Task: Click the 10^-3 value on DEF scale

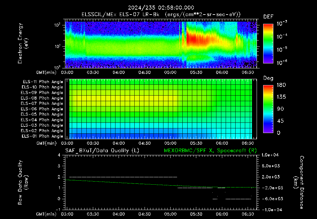Action: [282, 24]
